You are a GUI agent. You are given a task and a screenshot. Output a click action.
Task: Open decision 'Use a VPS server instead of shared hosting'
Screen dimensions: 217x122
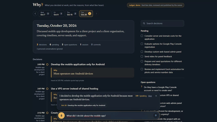click(75, 89)
